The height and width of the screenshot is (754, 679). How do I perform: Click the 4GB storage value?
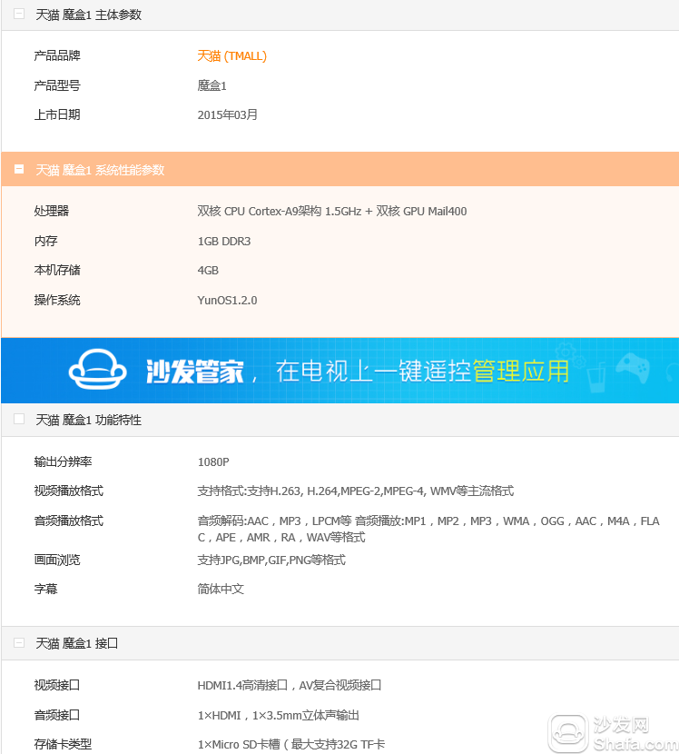(208, 271)
